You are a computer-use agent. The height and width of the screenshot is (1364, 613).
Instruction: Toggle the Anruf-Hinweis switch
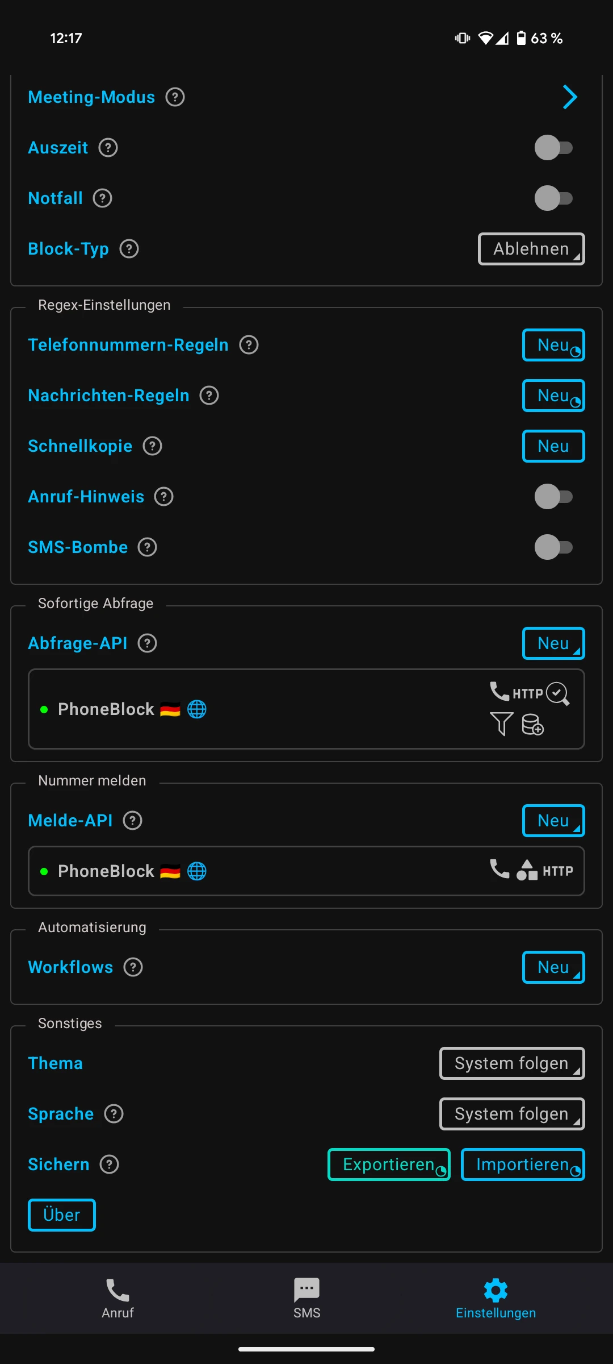[553, 497]
